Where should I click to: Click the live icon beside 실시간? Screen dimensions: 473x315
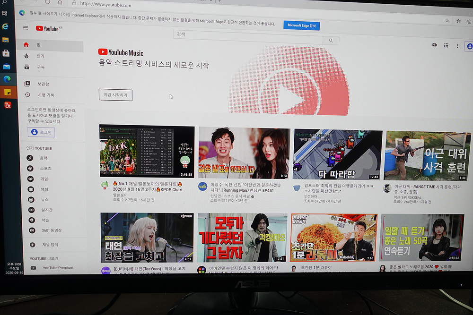tap(31, 210)
